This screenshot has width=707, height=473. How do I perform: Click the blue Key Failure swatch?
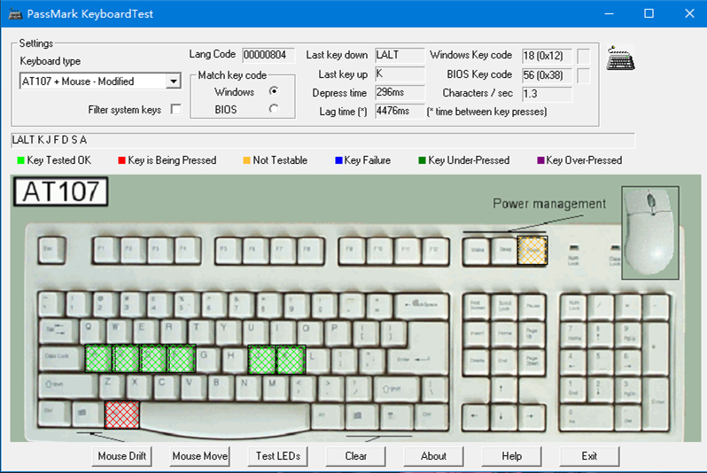coord(338,160)
